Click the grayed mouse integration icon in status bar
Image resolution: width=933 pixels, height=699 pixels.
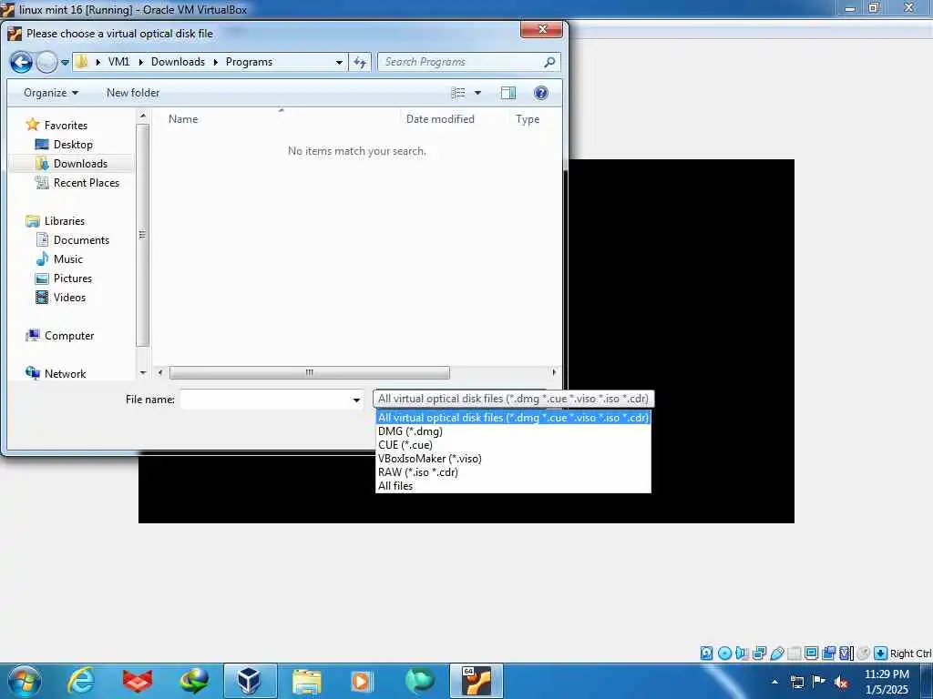click(x=864, y=653)
